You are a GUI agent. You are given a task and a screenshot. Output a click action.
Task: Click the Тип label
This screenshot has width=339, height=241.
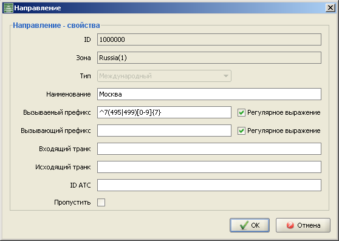pyautogui.click(x=85, y=76)
